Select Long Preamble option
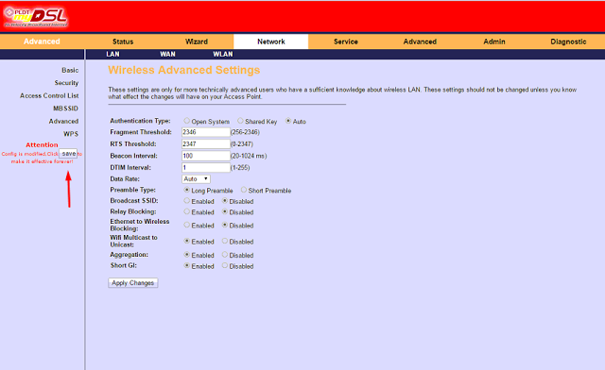Viewport: 605px width, 370px height. 187,190
